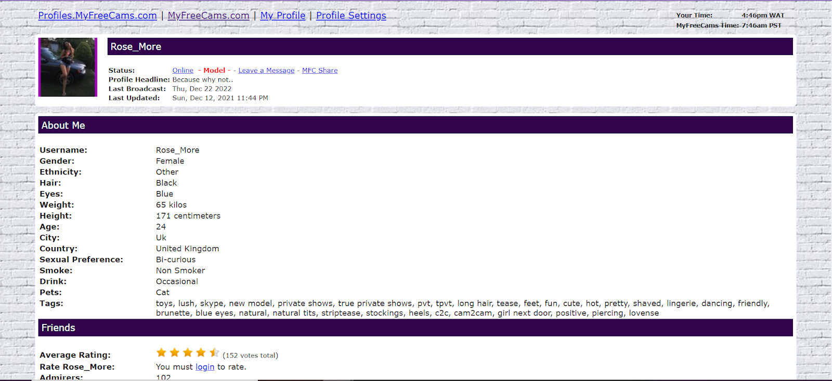Open the MFC Share link
This screenshot has width=832, height=381.
(x=320, y=71)
